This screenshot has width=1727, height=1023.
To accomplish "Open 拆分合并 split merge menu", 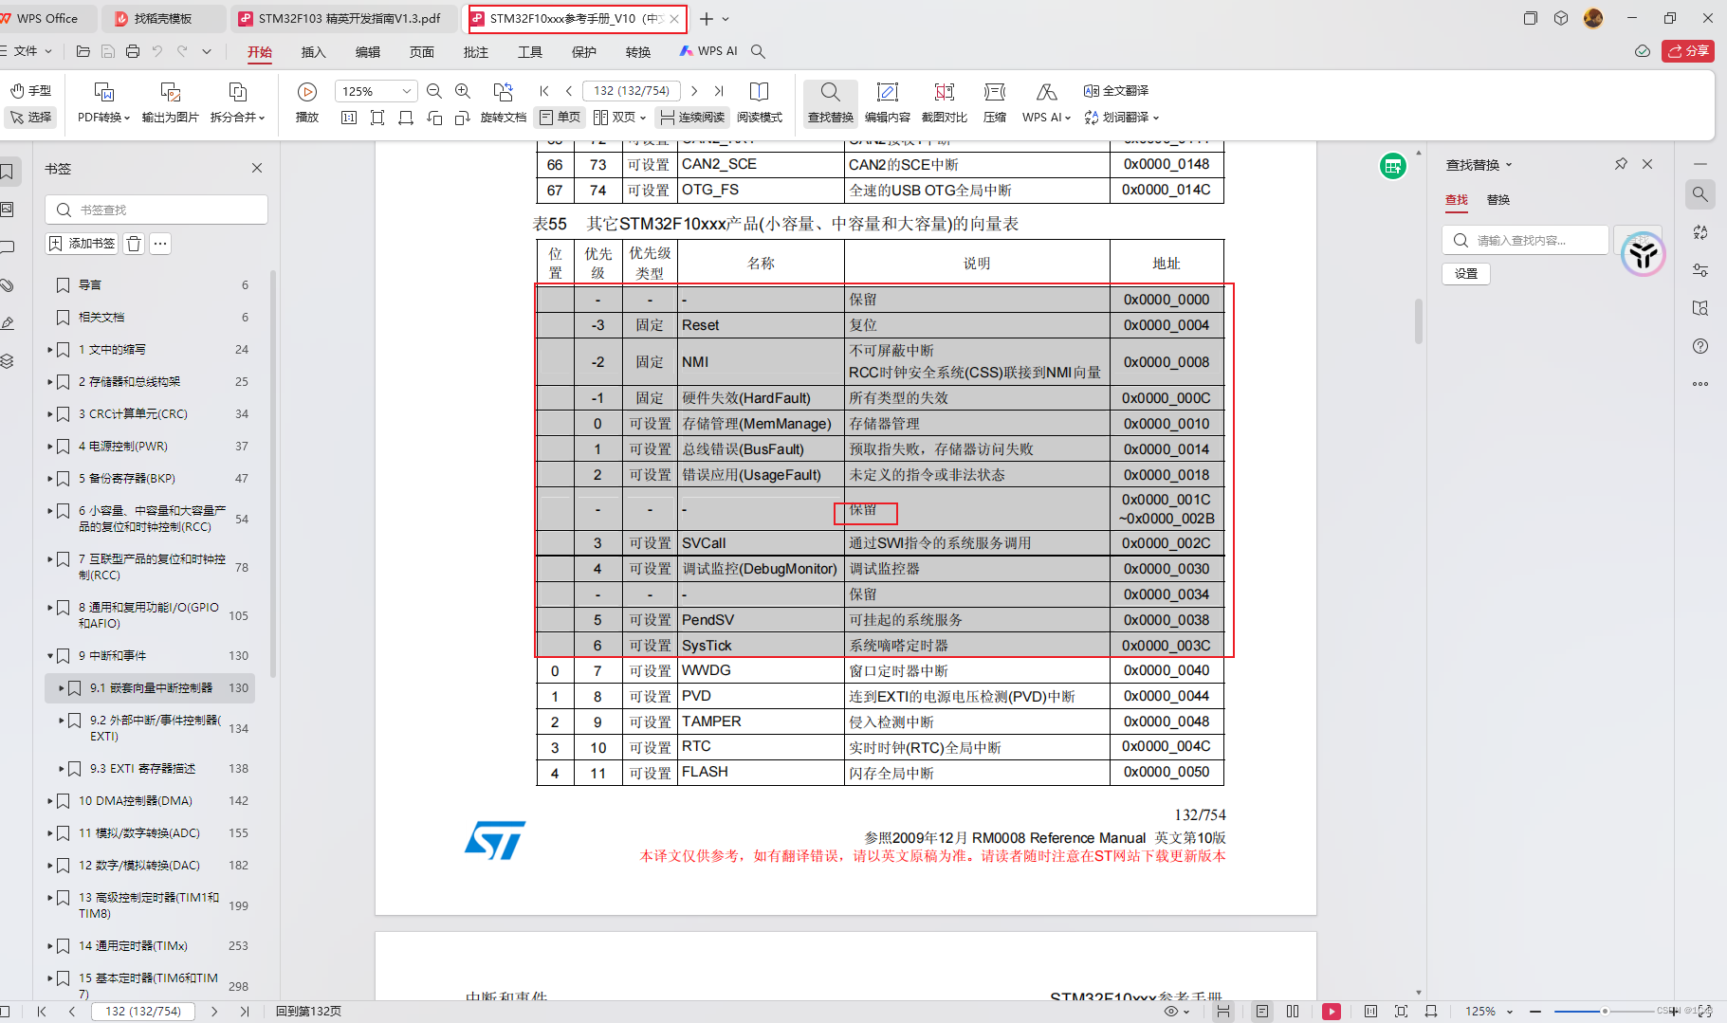I will tap(237, 103).
